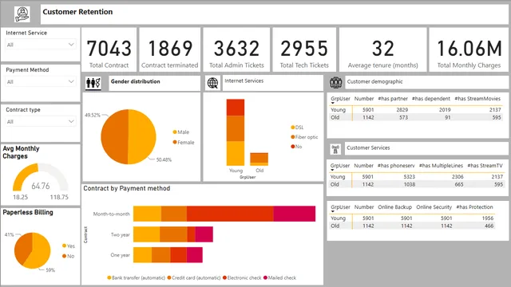Click the 32 Average tenure card
The height and width of the screenshot is (287, 511).
[x=383, y=49]
